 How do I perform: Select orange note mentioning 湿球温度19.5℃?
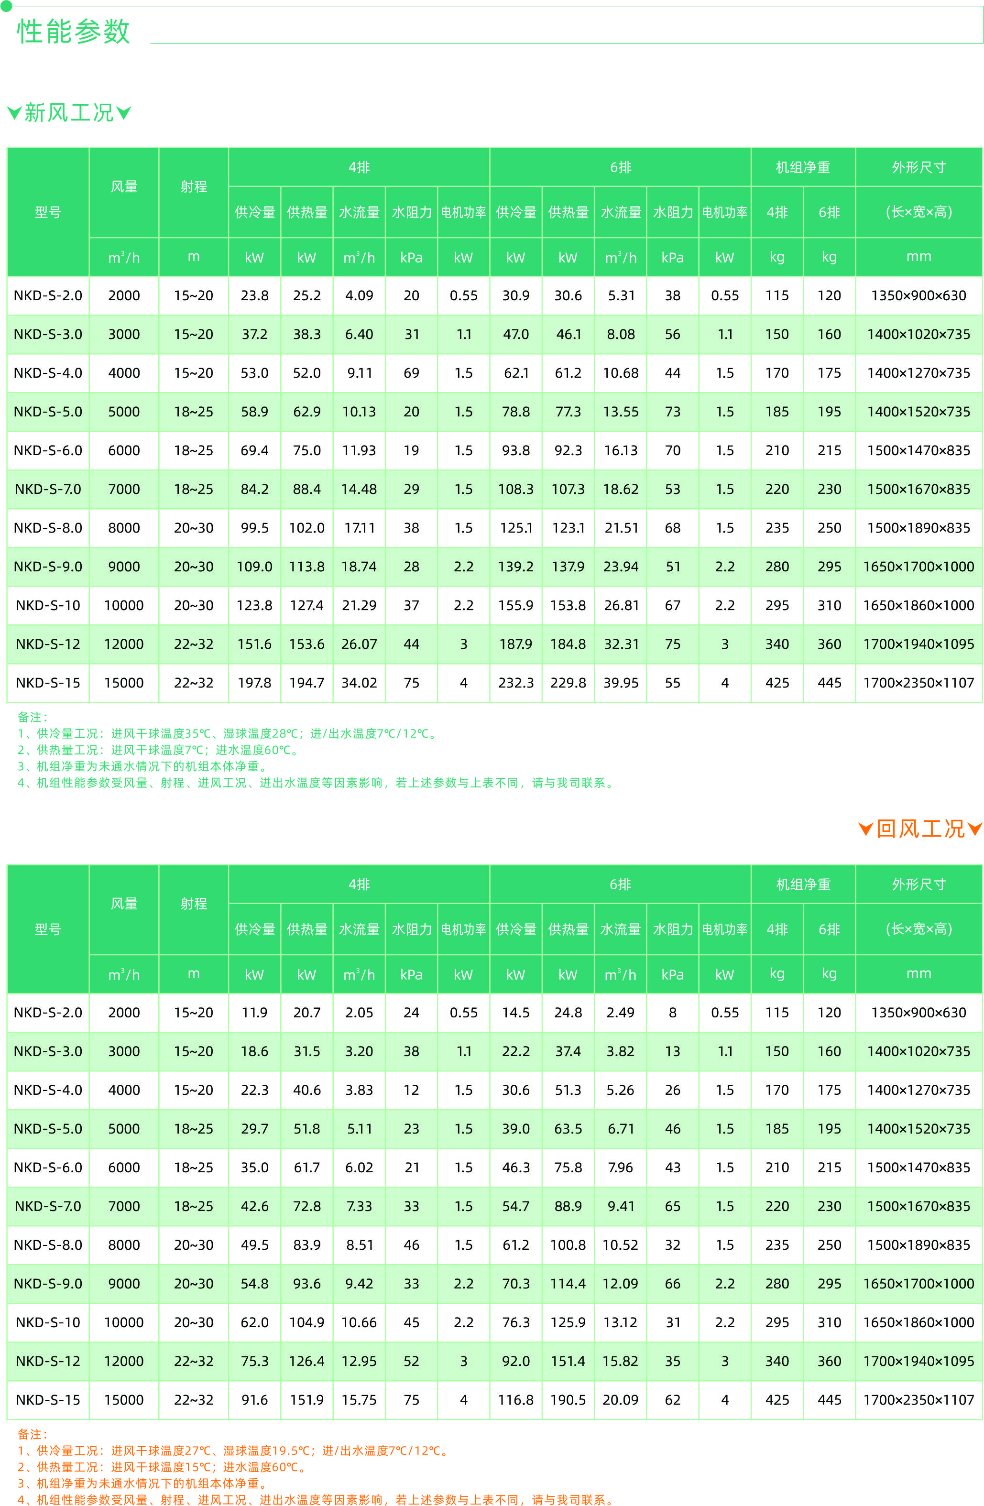[x=233, y=1451]
